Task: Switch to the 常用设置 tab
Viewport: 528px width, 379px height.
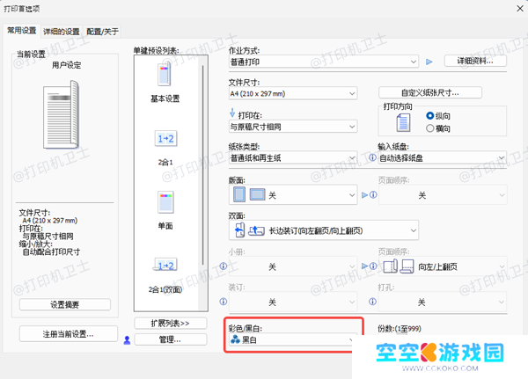Action: [x=22, y=31]
